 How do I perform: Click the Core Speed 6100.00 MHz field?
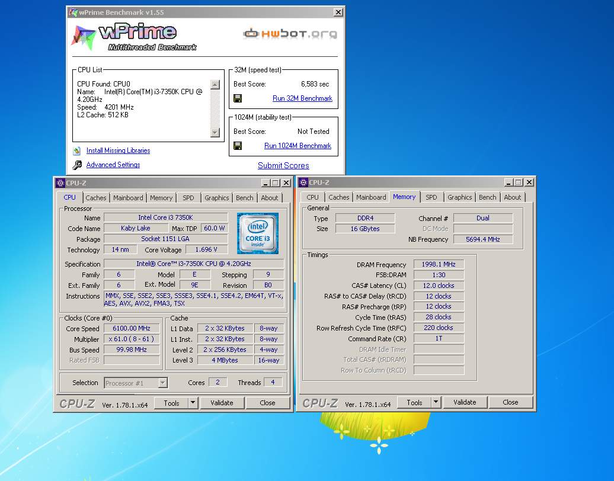pos(132,328)
